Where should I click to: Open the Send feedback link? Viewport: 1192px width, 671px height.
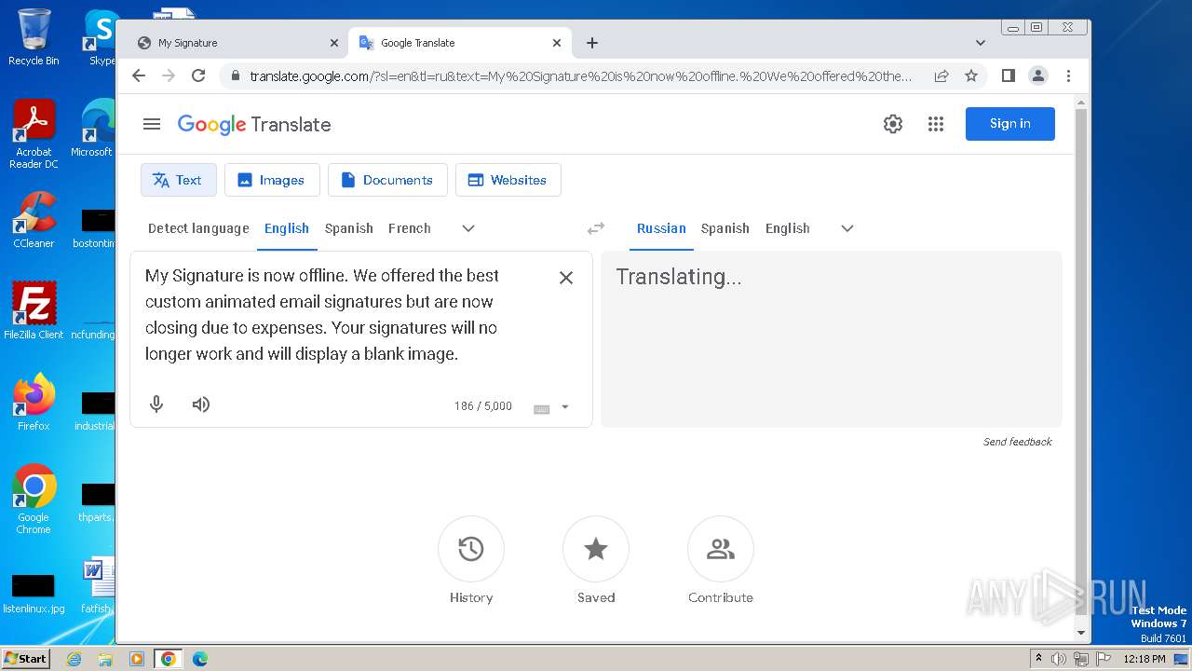point(1018,442)
